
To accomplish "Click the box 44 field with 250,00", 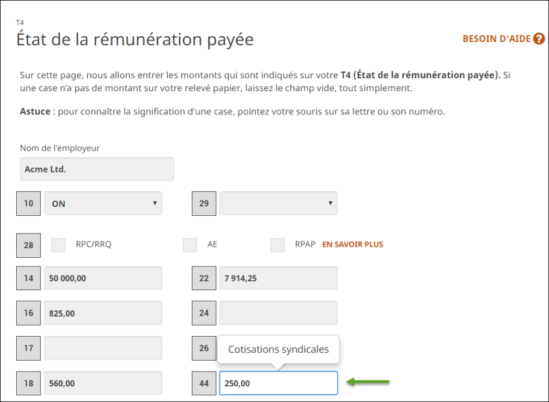I will (x=278, y=383).
